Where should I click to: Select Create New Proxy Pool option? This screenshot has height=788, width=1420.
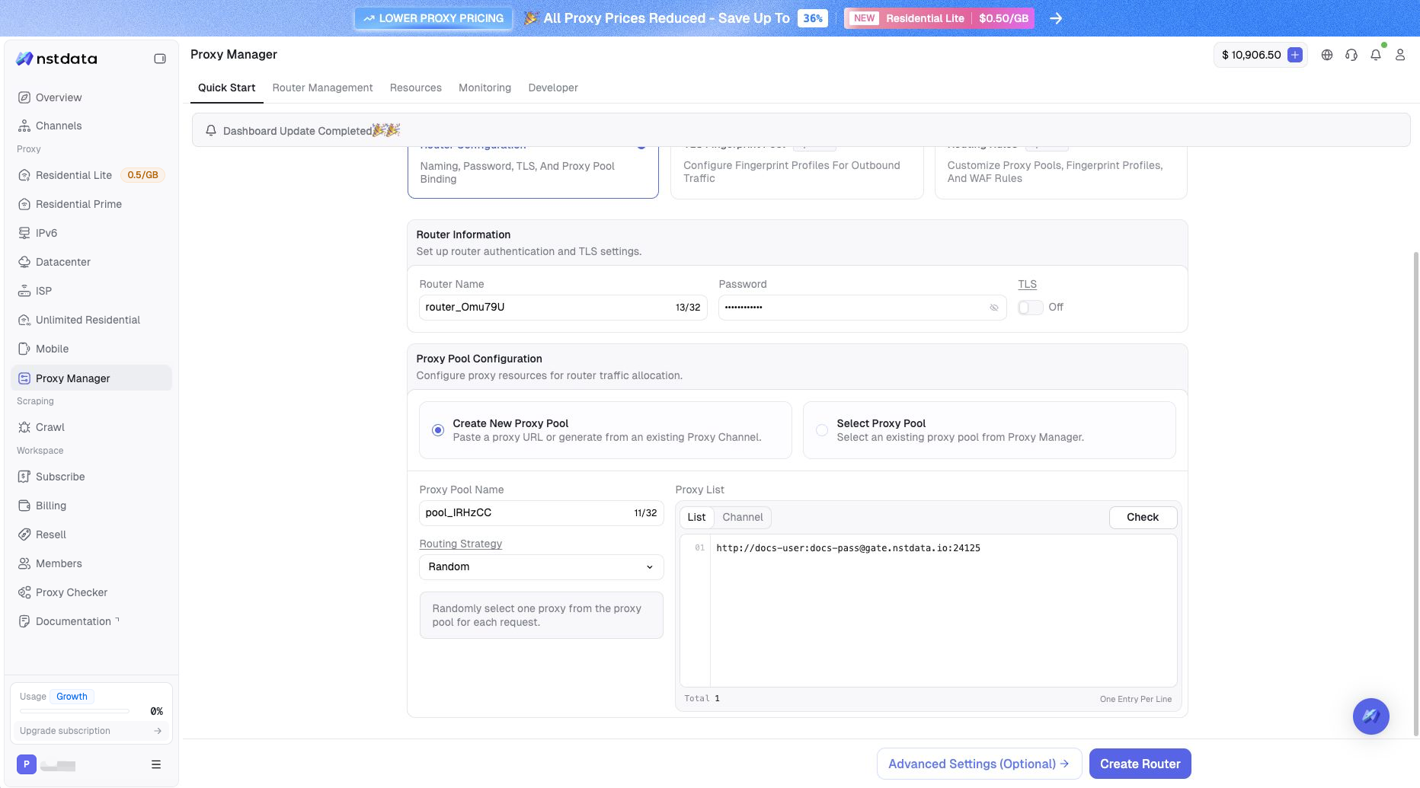pyautogui.click(x=606, y=430)
